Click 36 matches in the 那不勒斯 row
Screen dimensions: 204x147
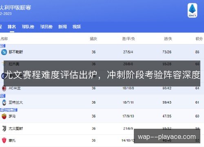(93, 52)
